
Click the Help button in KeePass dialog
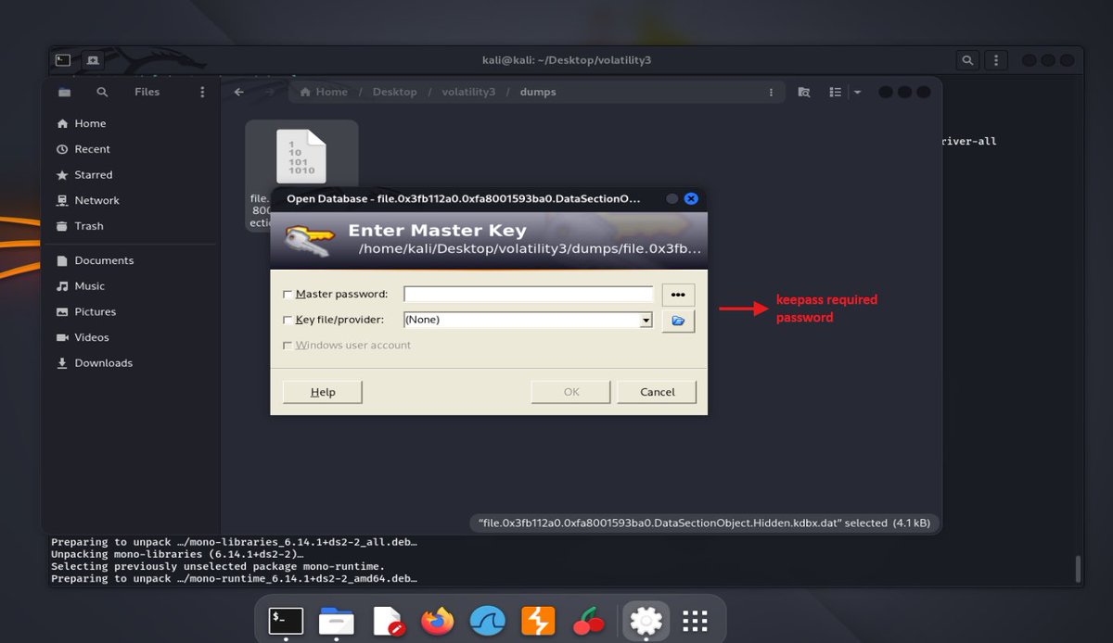322,392
